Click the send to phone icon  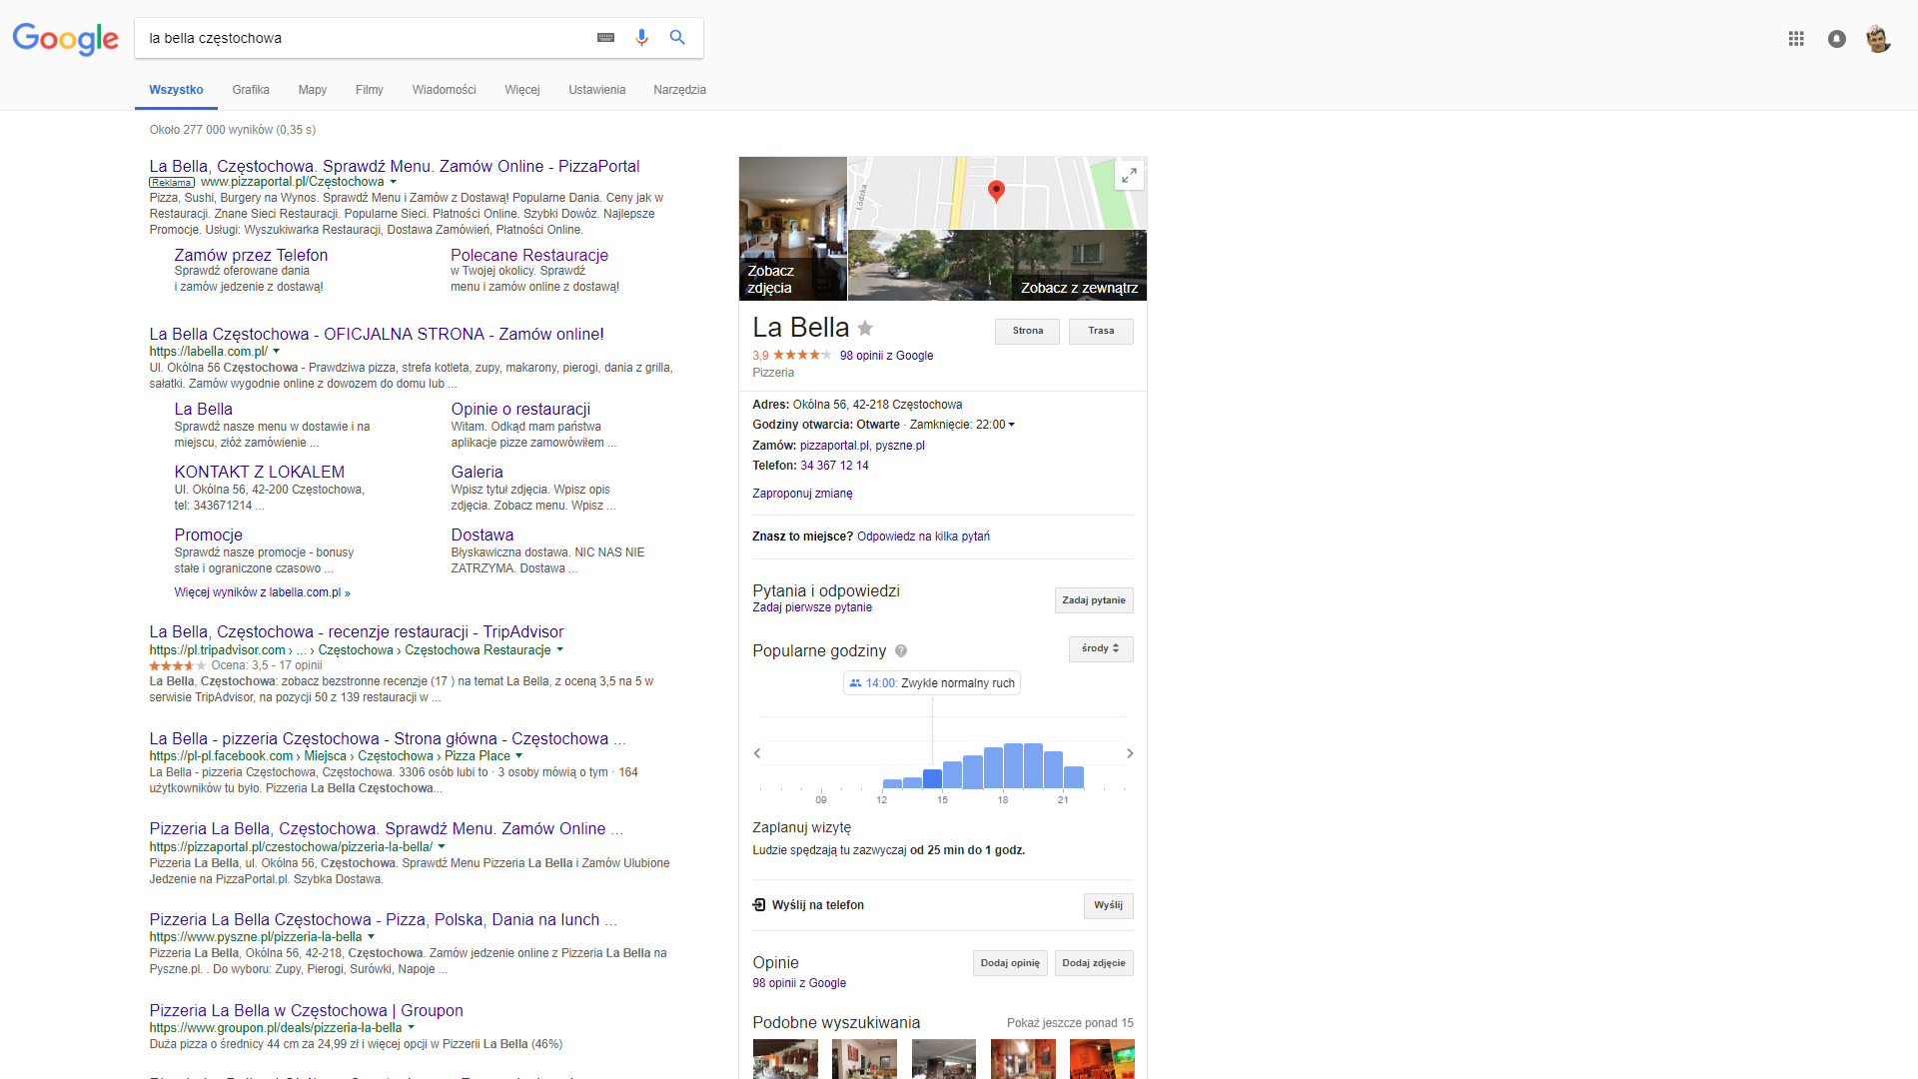[x=759, y=905]
